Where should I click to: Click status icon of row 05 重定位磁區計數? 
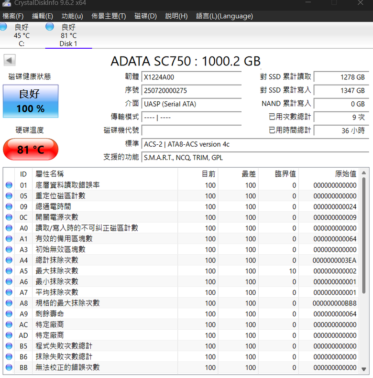[x=9, y=196]
